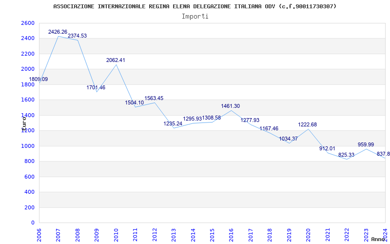
Task: Click the 2010 x-axis year label
Action: (x=116, y=235)
